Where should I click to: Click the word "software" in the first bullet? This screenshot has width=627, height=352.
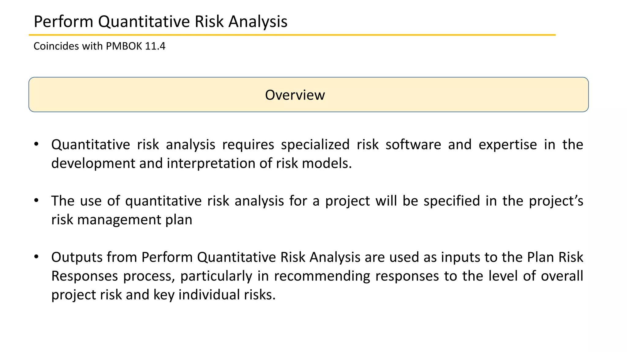point(413,145)
